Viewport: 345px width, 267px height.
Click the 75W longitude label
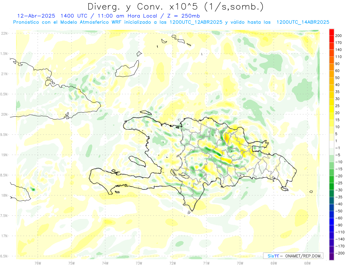click(x=72, y=263)
